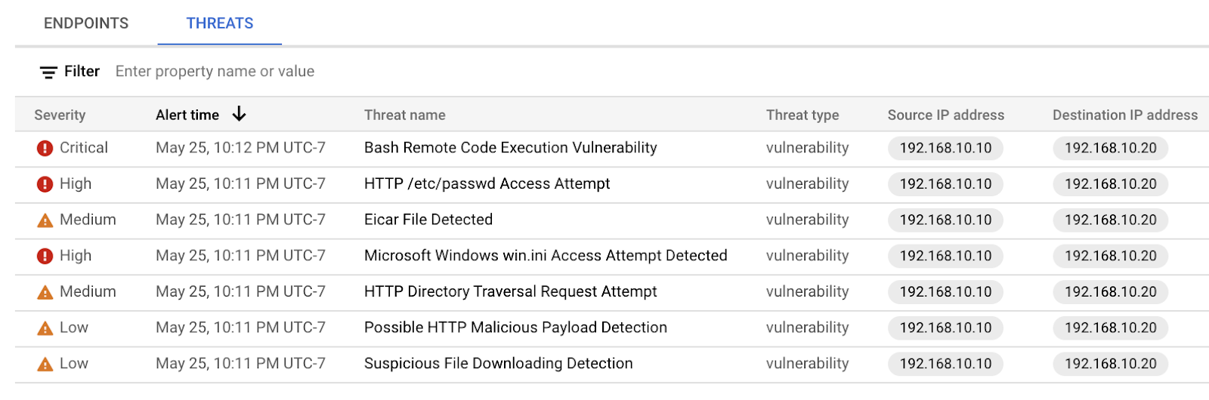Click the Threat type column header
Viewport: 1209px width, 400px height.
802,115
